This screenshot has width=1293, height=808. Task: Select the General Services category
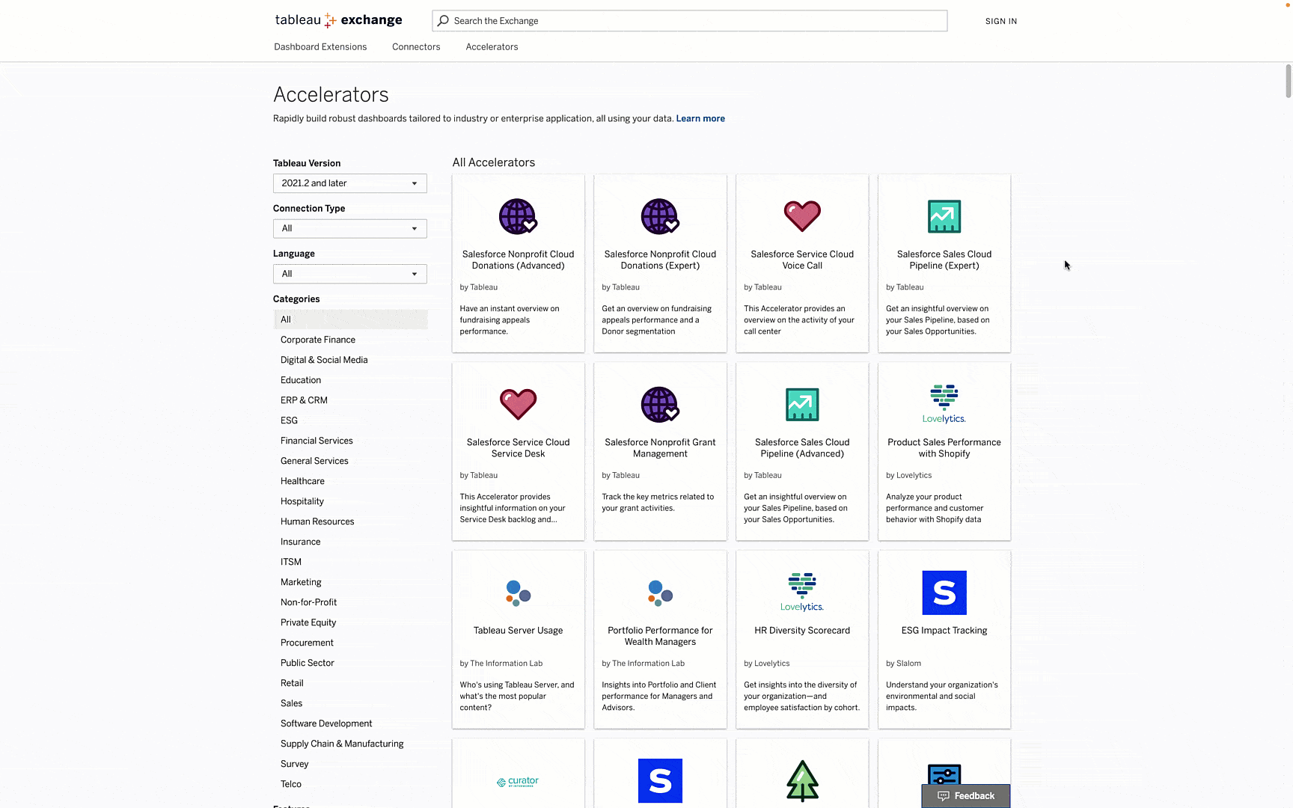point(314,461)
